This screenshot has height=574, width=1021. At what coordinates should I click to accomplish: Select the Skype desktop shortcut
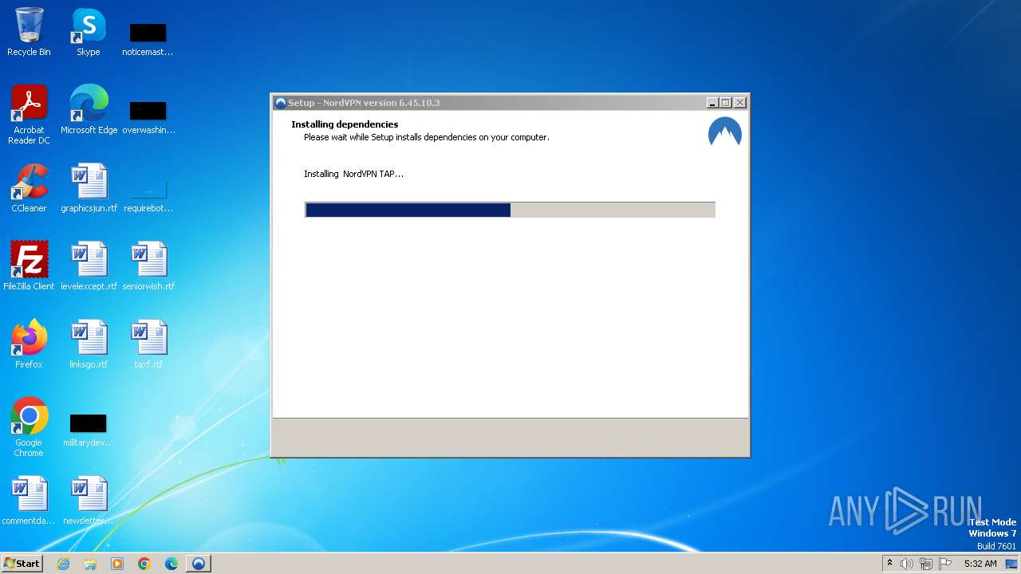88,32
